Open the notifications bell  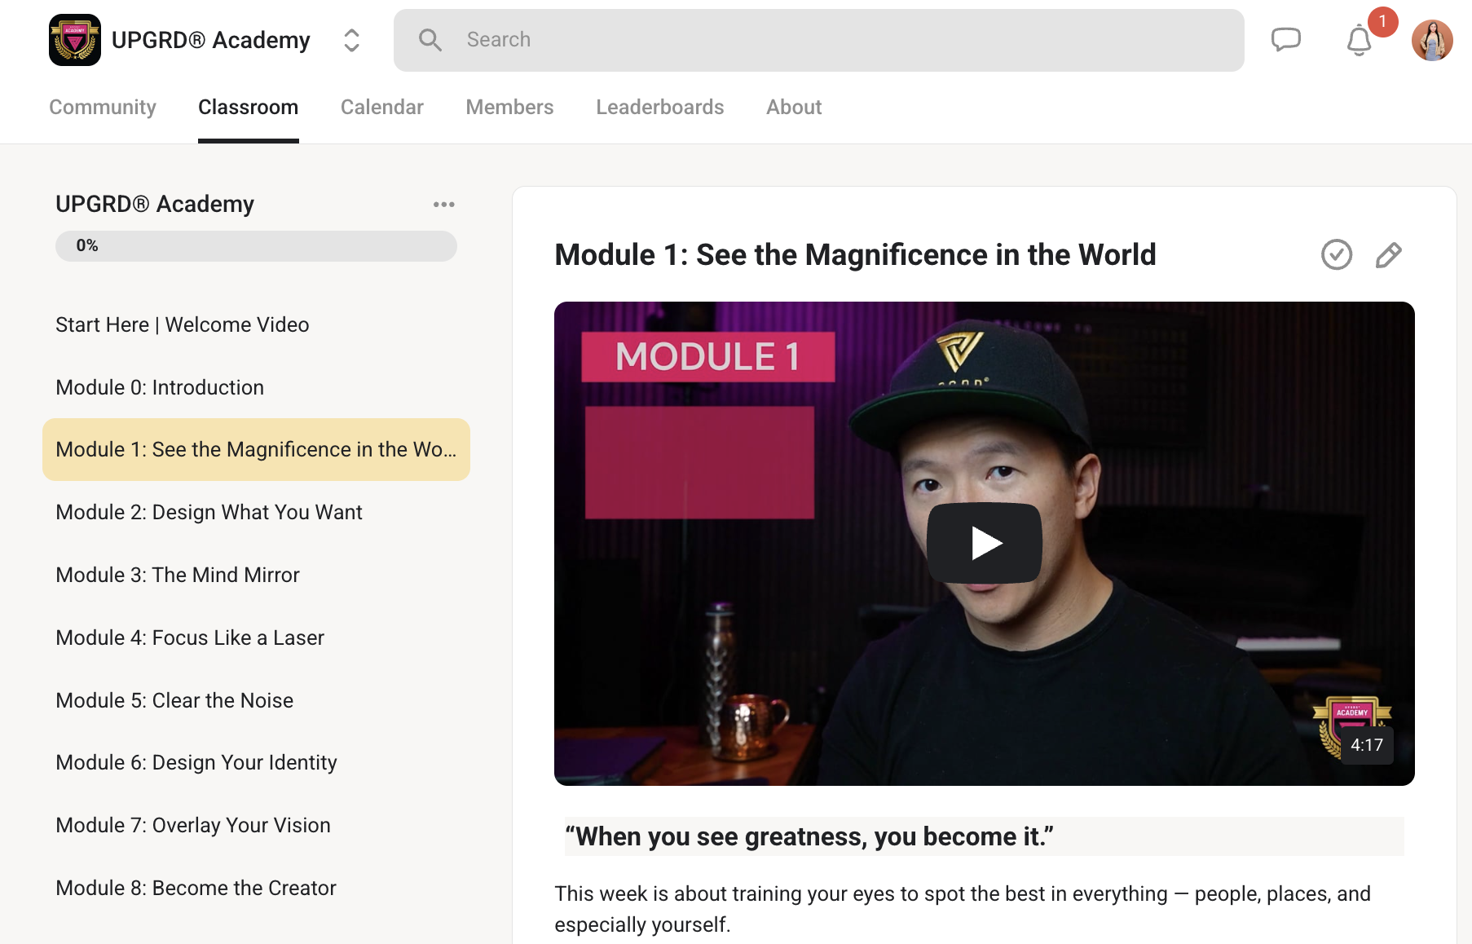click(x=1359, y=40)
